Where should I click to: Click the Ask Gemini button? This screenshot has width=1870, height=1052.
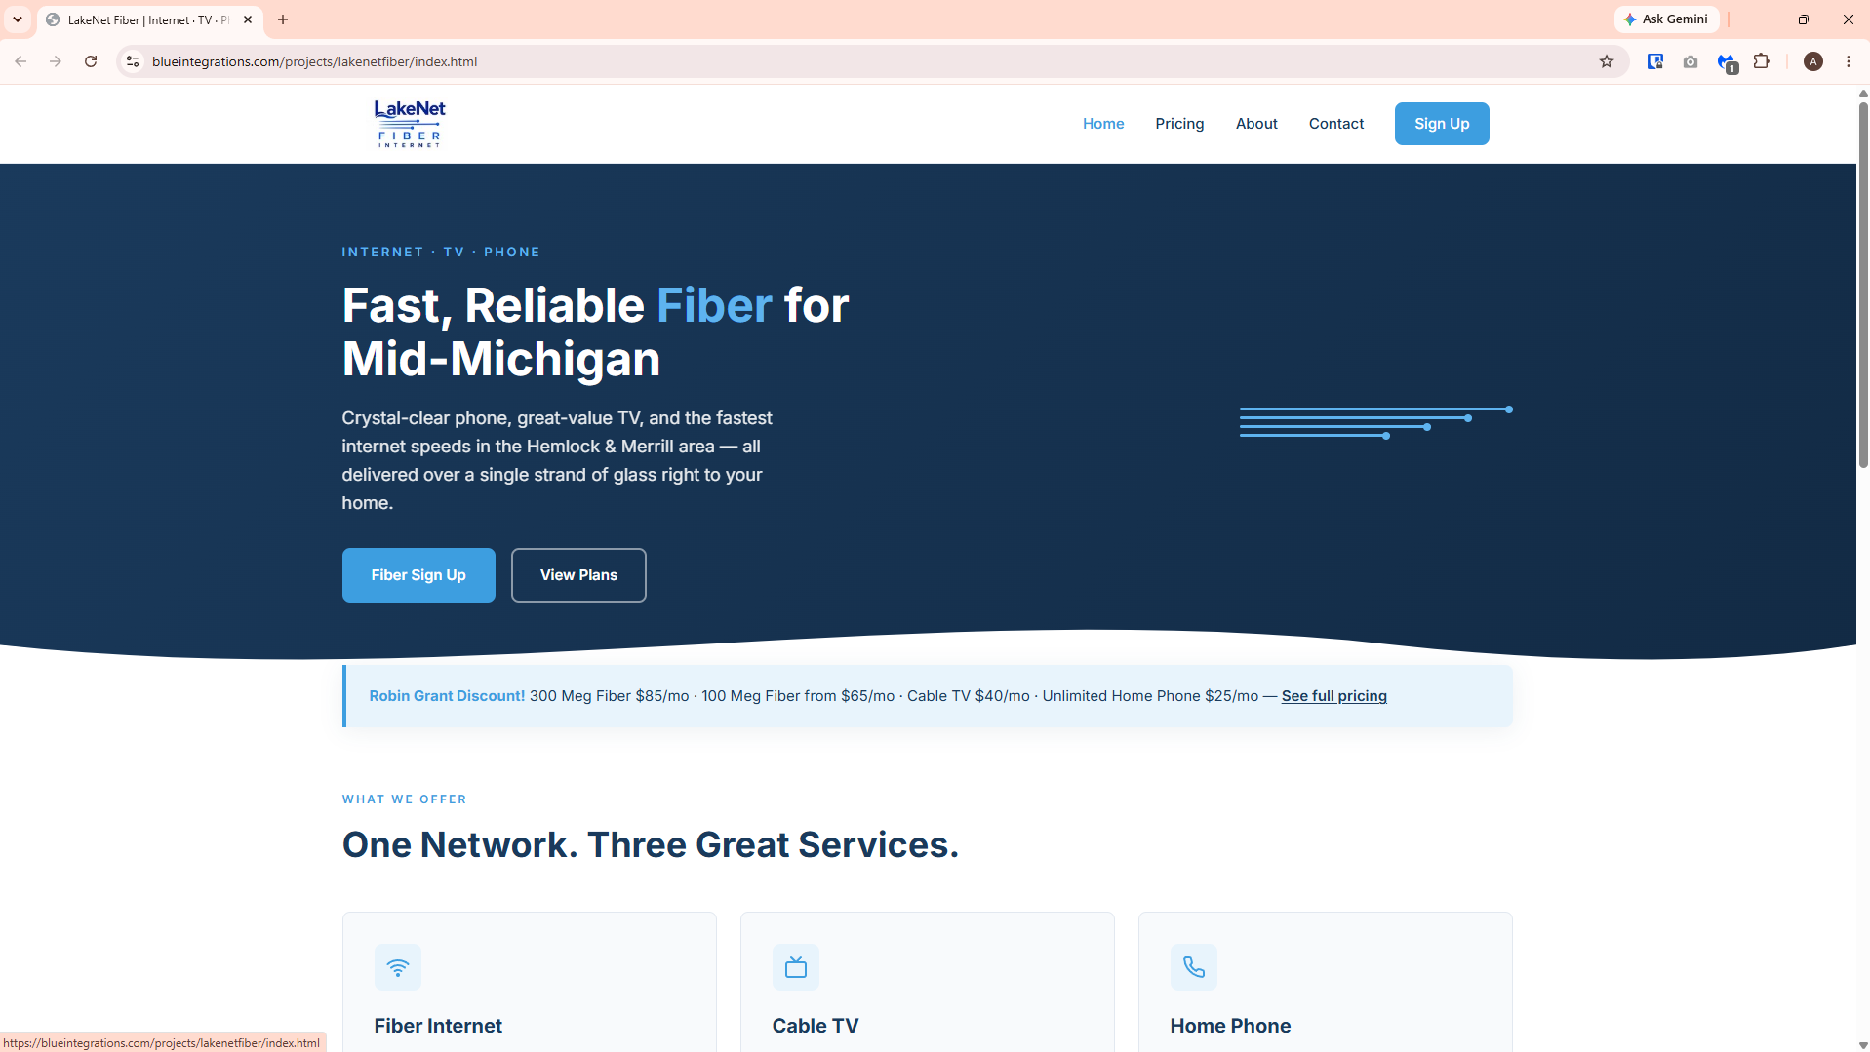pos(1666,19)
